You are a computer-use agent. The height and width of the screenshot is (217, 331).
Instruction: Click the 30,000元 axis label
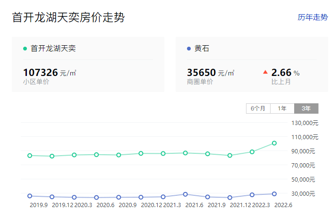point(303,193)
